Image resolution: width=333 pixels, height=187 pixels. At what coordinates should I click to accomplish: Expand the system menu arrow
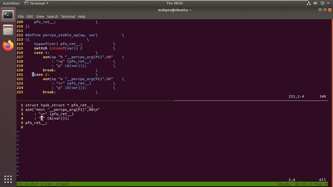click(x=328, y=3)
